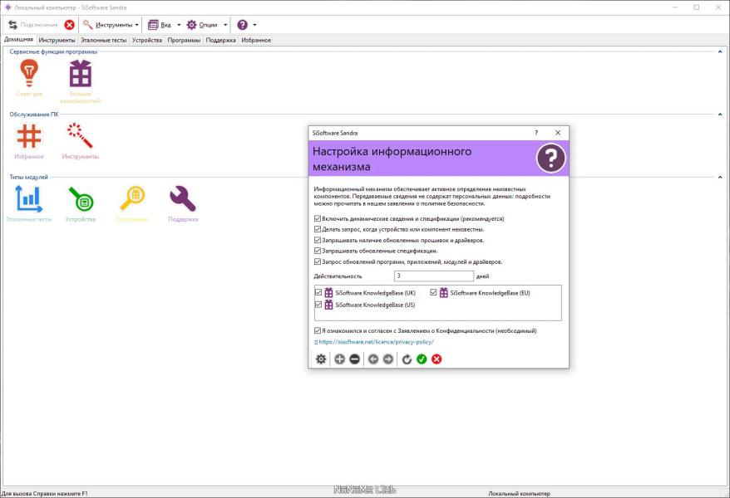Click the Действительность label in the dialog
730x498 pixels.
pos(338,276)
